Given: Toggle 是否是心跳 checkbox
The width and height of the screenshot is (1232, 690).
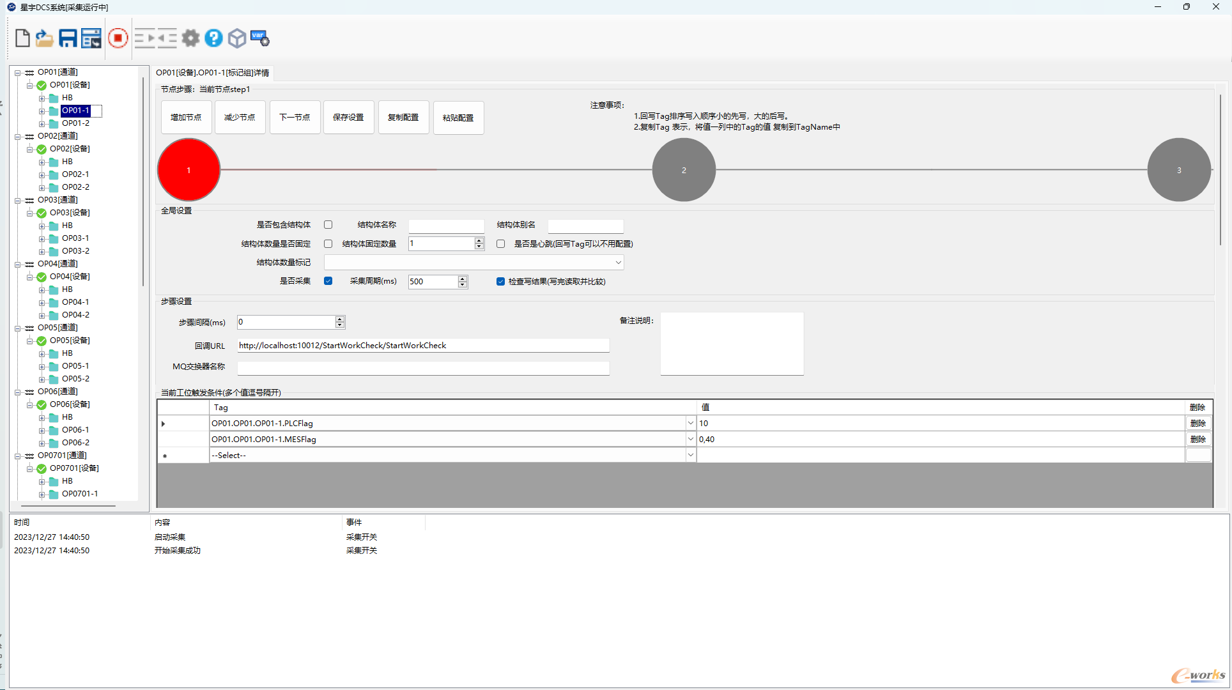Looking at the screenshot, I should (500, 244).
